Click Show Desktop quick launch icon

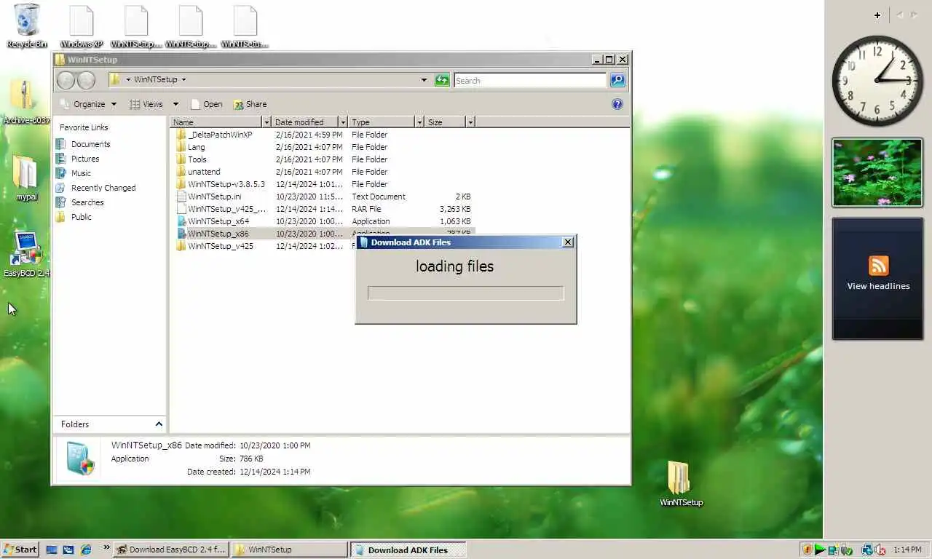click(x=52, y=550)
